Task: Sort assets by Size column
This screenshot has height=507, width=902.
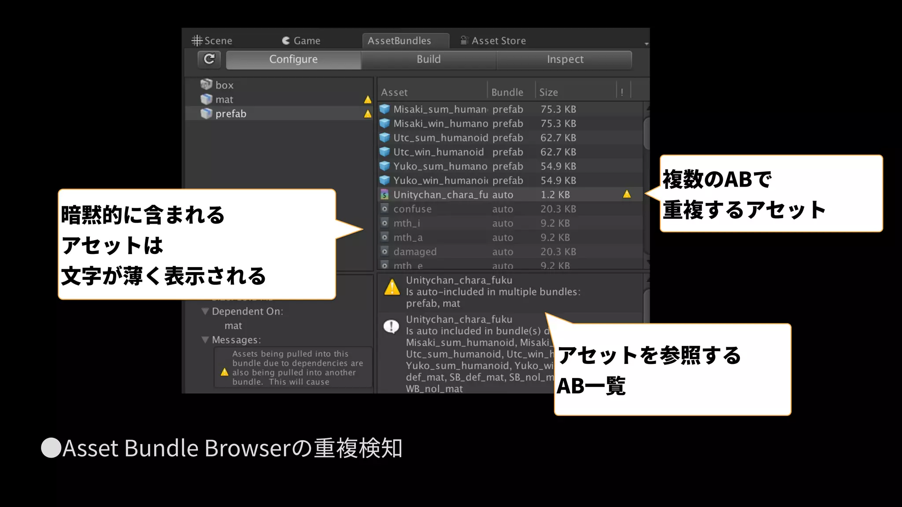Action: (549, 92)
